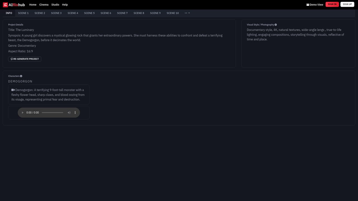Click the Demogorgon description text
The image size is (358, 201).
[x=48, y=95]
